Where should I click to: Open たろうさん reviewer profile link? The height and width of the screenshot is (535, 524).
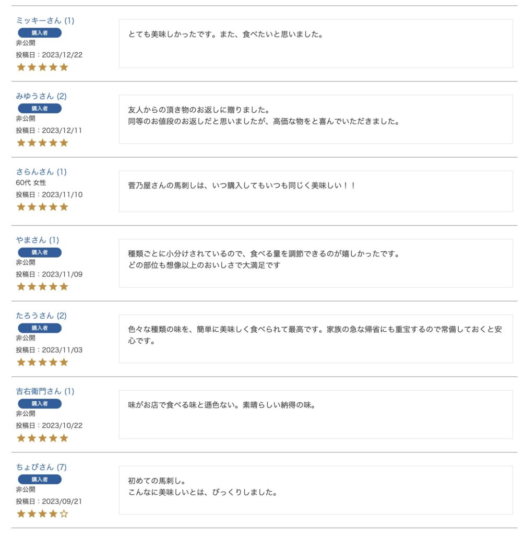pos(41,316)
